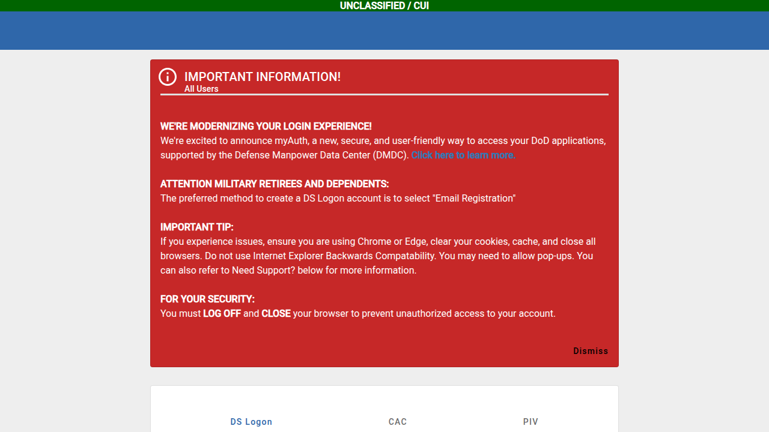This screenshot has height=432, width=769.
Task: Dismiss the Important Information alert
Action: 591,351
